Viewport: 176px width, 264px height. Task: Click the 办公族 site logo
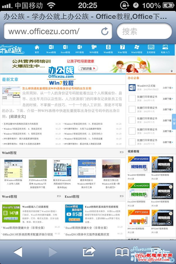pyautogui.click(x=12, y=49)
